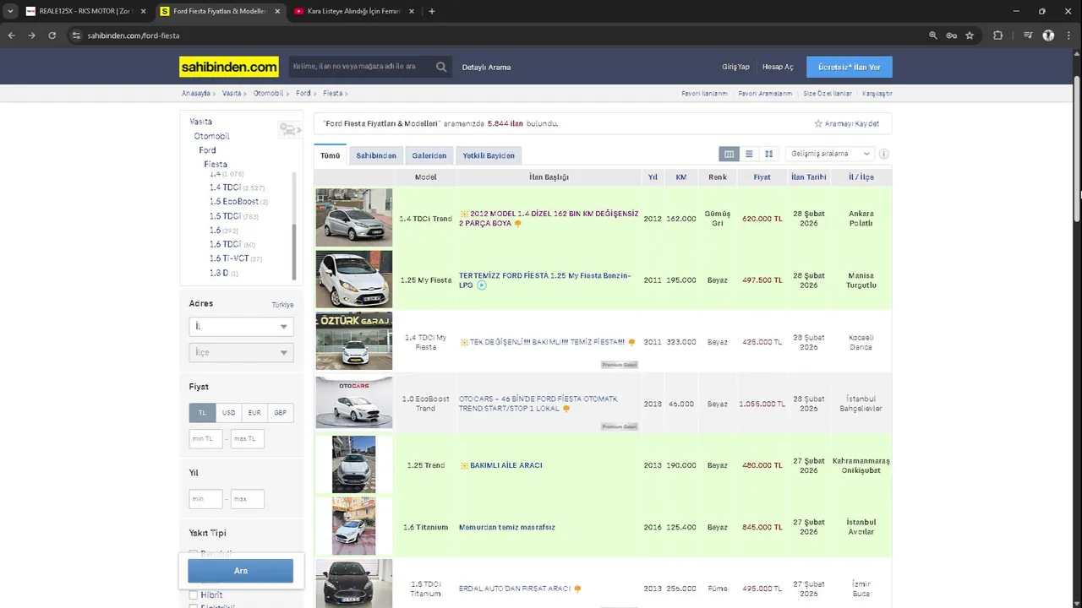Click the star icon next to Aramayı Kaydet
1082x608 pixels.
(818, 123)
